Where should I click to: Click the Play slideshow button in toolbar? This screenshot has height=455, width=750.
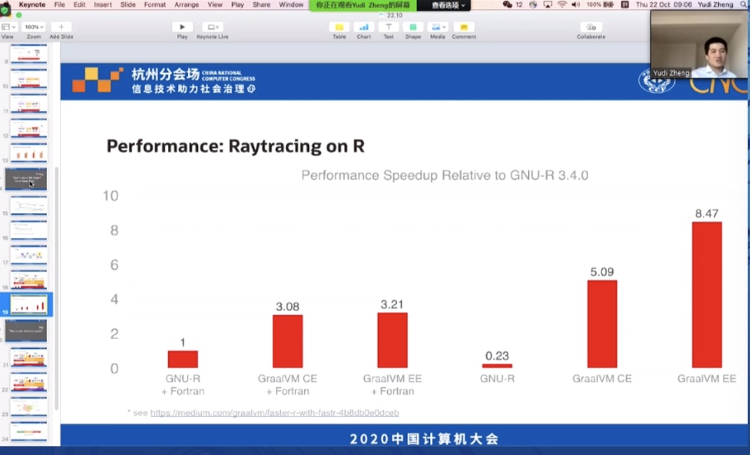182,27
